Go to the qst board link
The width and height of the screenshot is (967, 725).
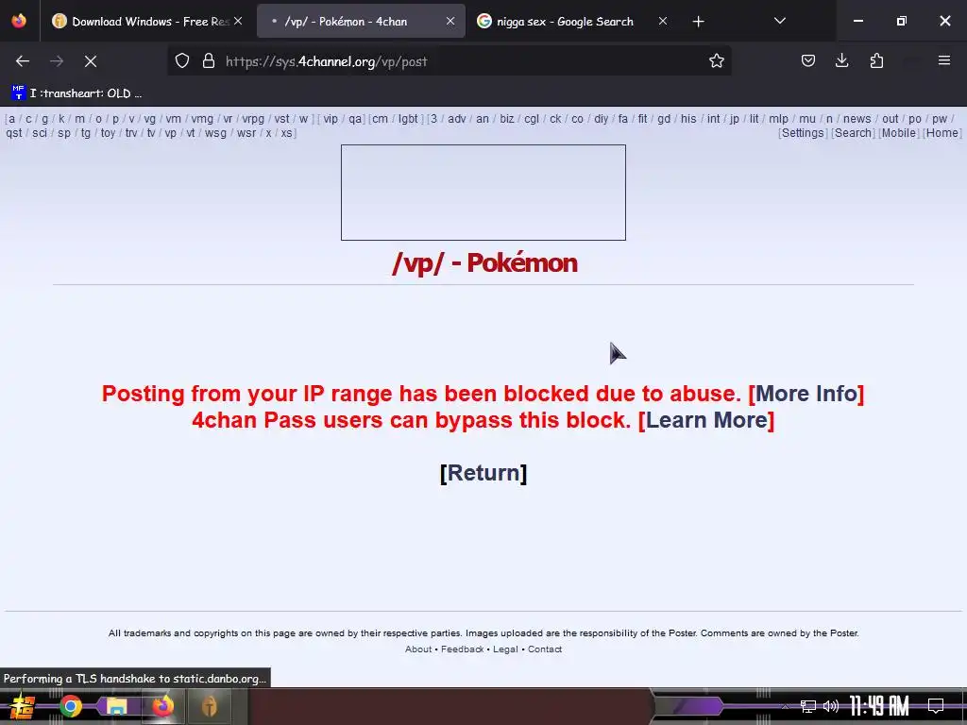click(14, 133)
